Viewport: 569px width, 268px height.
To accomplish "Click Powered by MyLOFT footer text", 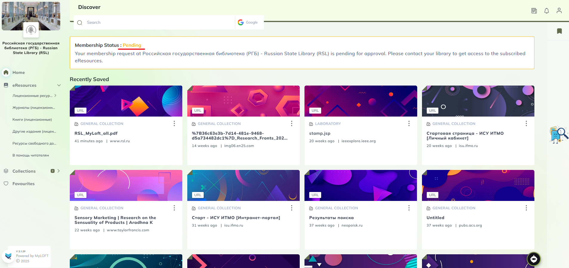I will [x=32, y=256].
